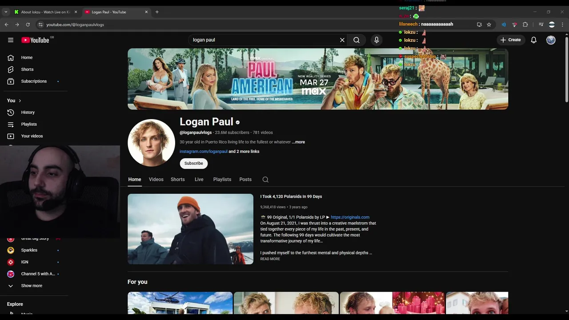Select the channel Home tab
This screenshot has height=320, width=569.
[135, 180]
